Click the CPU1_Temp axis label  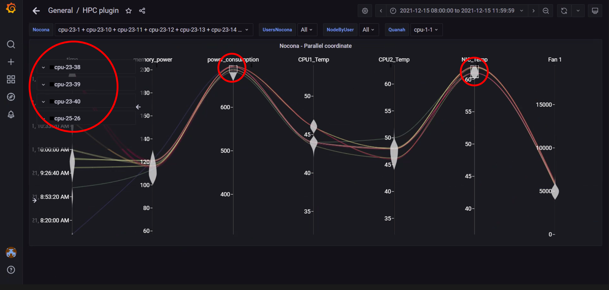click(x=314, y=60)
